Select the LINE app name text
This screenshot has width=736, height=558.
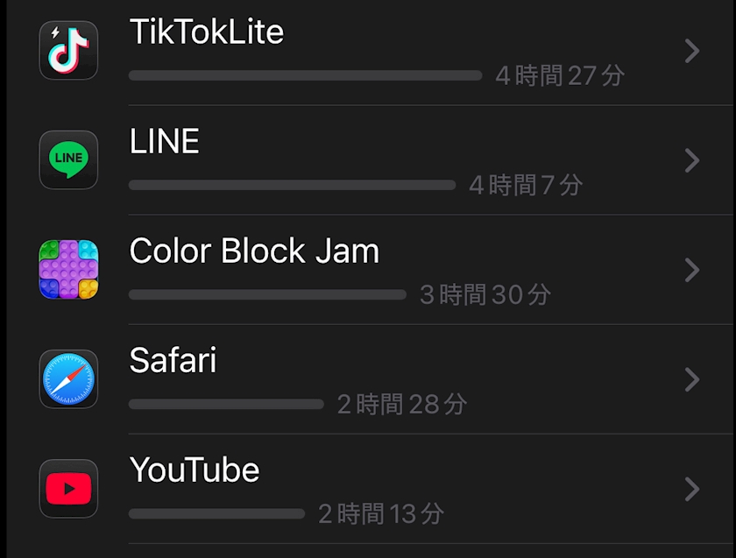(165, 142)
